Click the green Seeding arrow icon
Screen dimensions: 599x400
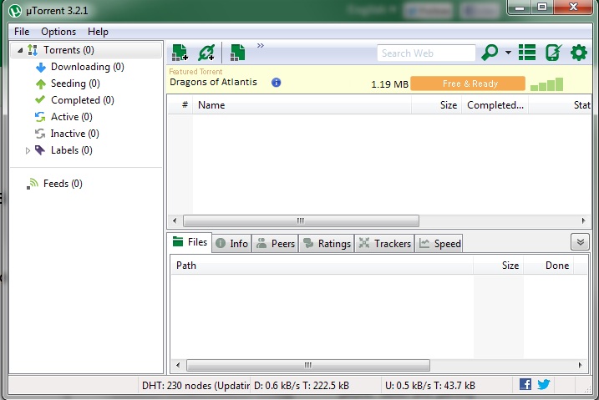coord(40,84)
